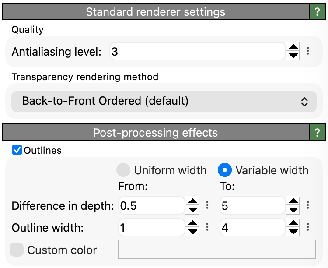This screenshot has width=328, height=268.
Task: Increase the Antialiasing level with up arrow
Action: pos(293,47)
